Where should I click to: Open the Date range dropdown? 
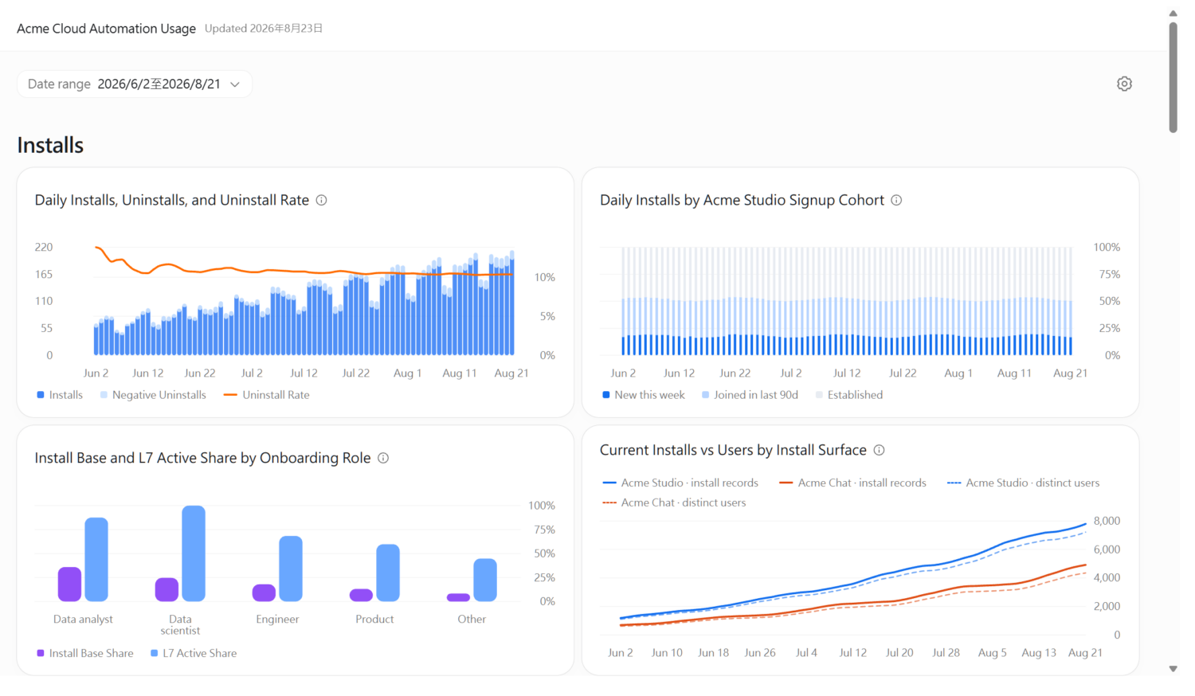point(135,84)
